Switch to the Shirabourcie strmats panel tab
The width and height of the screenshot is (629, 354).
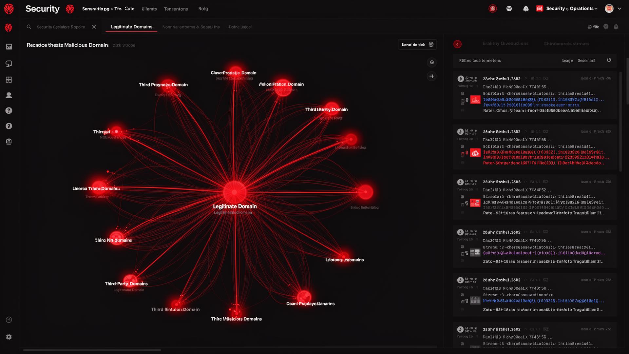(566, 44)
